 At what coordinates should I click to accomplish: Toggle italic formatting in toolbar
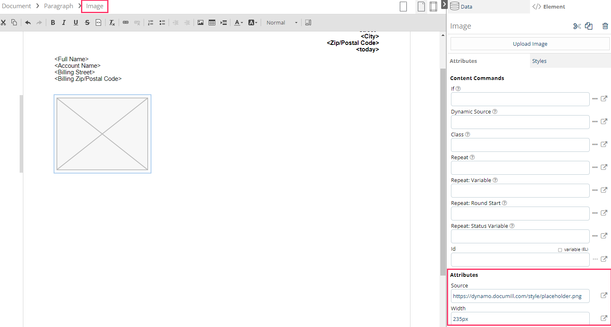point(64,23)
